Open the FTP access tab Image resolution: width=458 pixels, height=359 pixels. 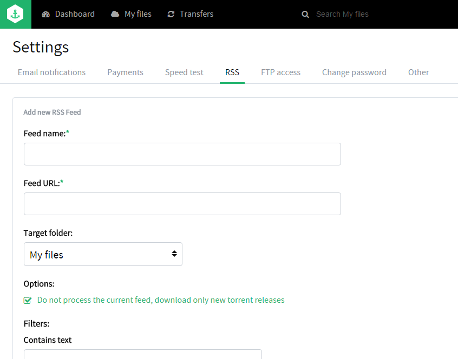pyautogui.click(x=280, y=72)
